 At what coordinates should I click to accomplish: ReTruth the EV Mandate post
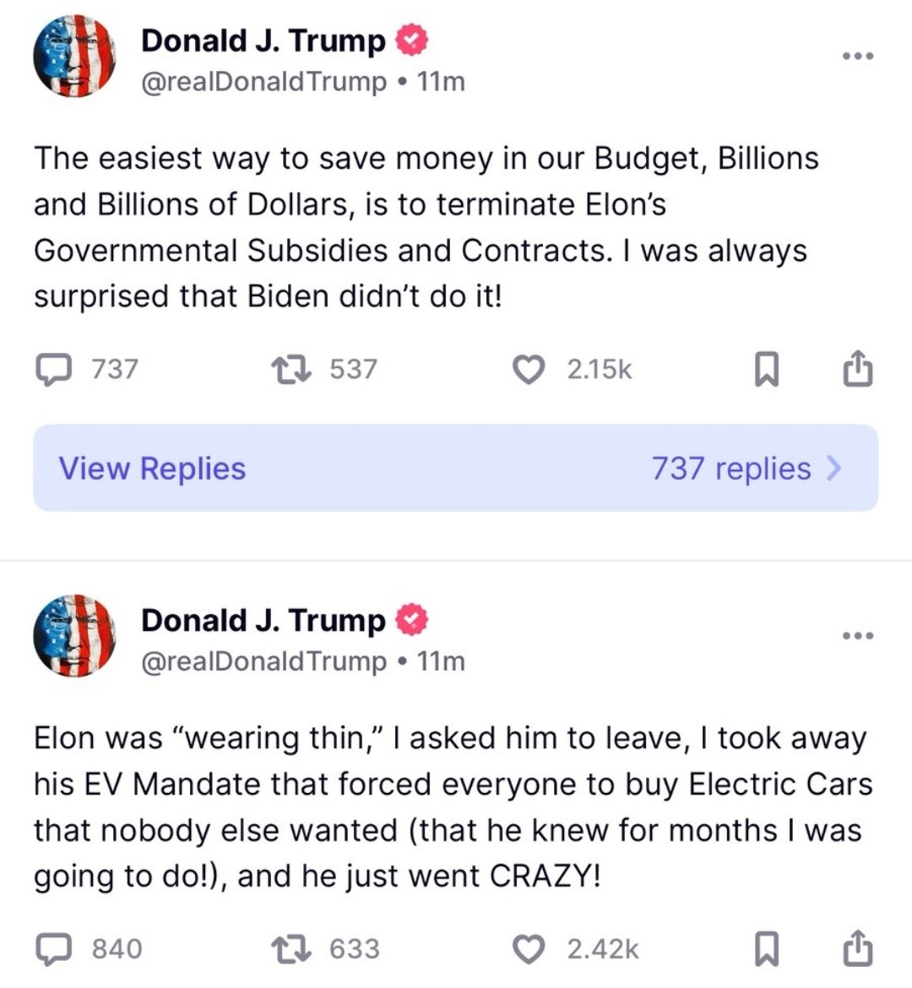[293, 948]
